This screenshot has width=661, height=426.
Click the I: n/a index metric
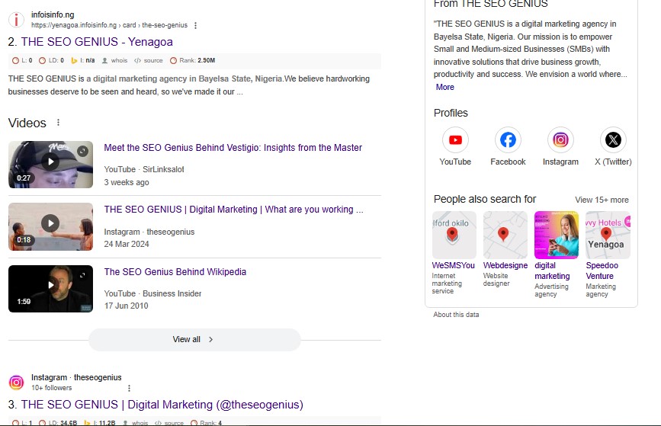click(83, 60)
